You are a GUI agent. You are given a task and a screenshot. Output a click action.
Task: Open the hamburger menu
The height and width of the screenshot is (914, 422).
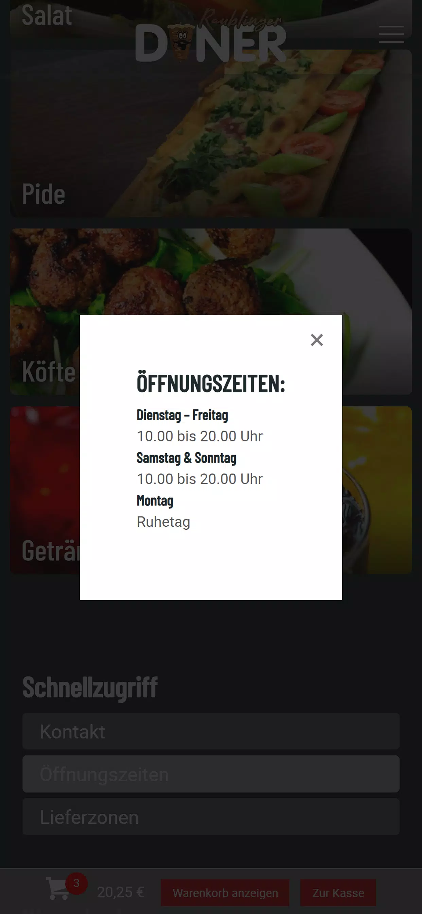391,34
